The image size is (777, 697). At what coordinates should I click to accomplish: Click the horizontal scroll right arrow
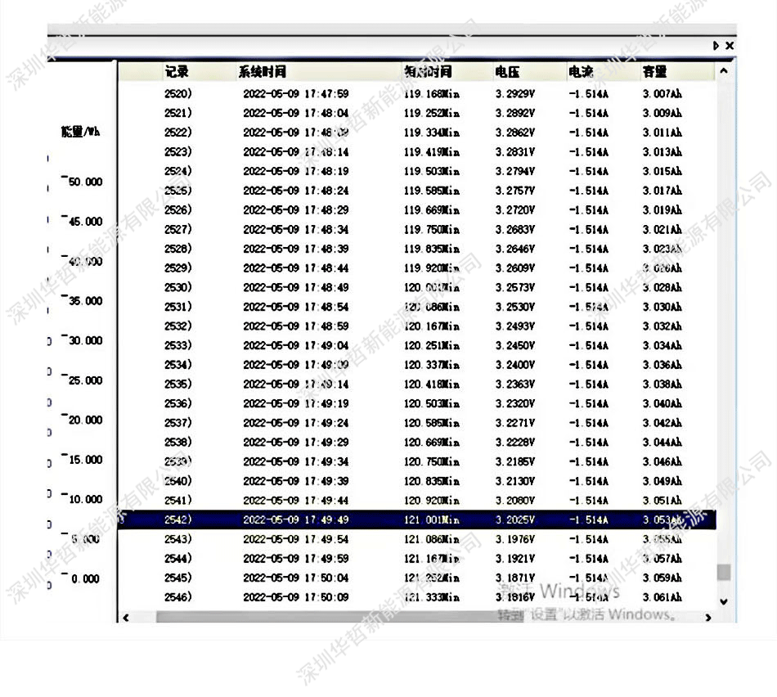click(708, 617)
